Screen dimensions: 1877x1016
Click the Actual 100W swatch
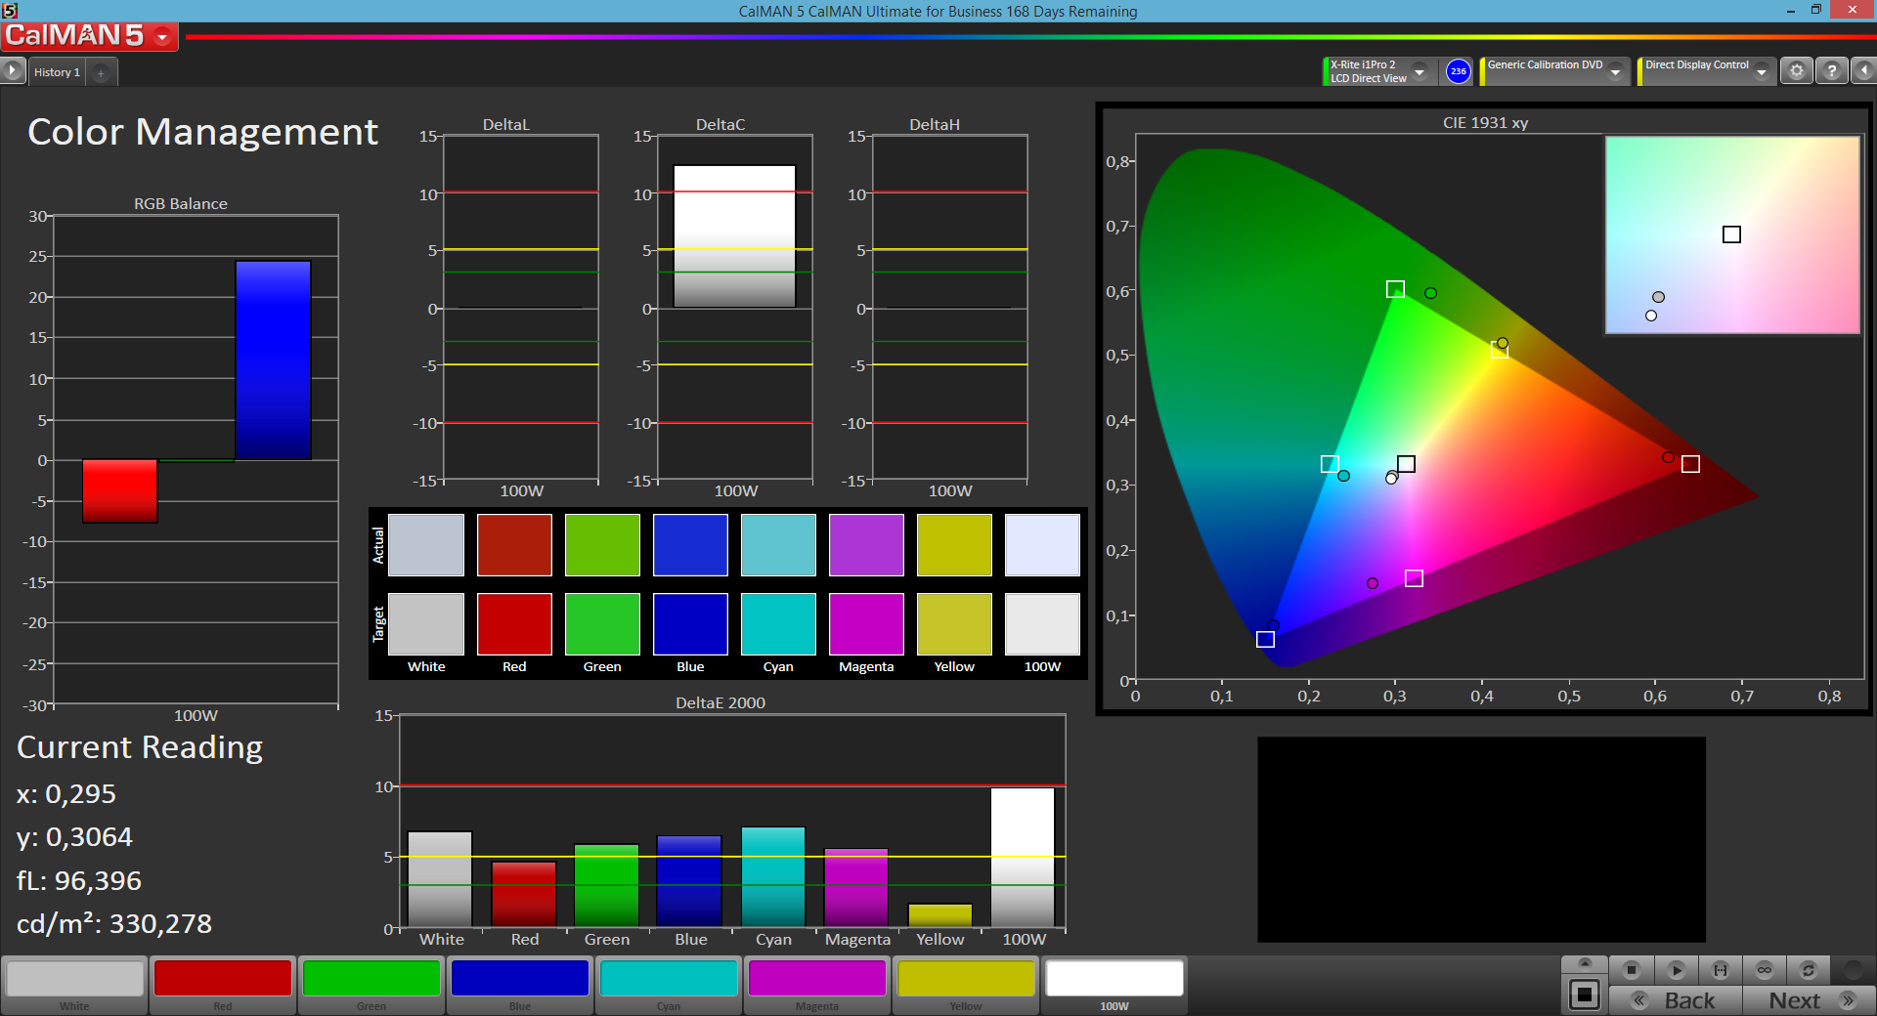[x=1042, y=545]
